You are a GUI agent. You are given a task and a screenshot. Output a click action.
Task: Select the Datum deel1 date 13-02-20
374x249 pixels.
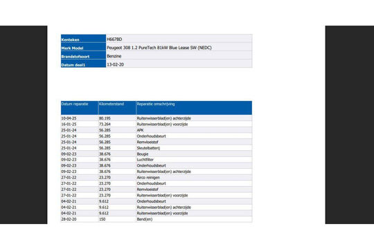[x=115, y=64]
